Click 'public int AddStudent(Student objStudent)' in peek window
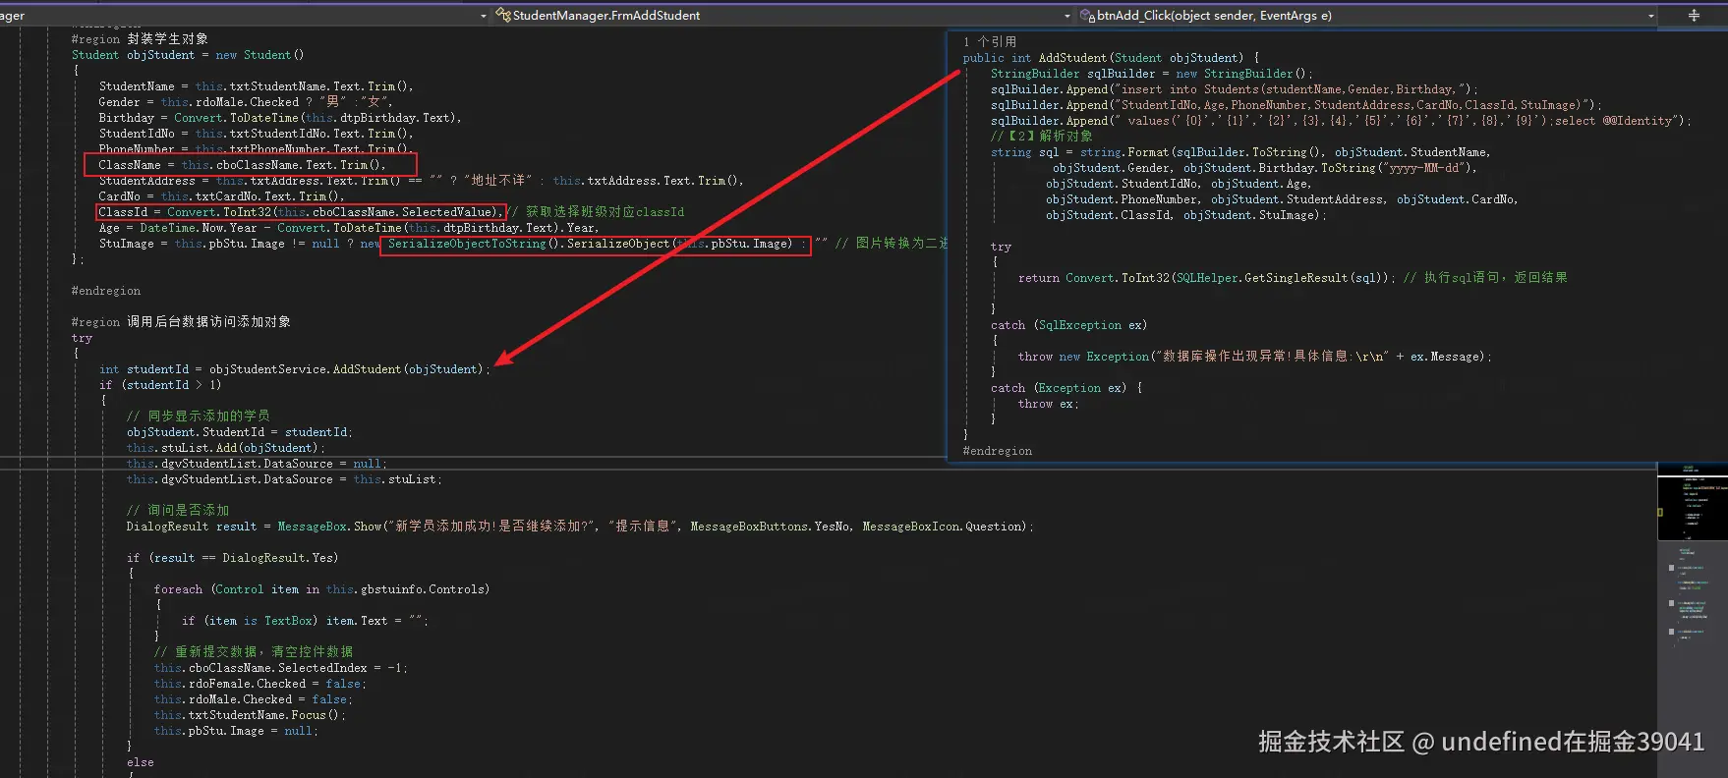This screenshot has height=778, width=1728. click(1111, 58)
